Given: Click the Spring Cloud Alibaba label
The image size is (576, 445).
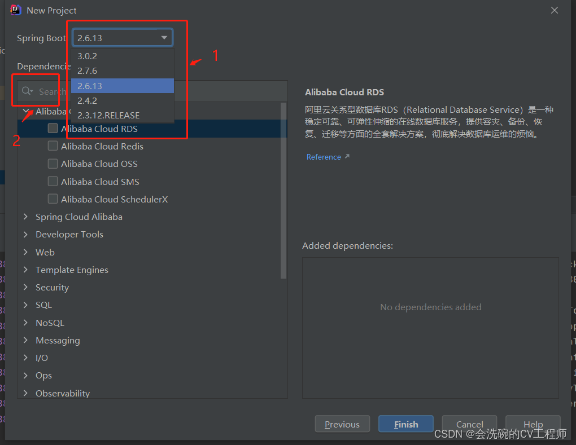Looking at the screenshot, I should point(79,217).
